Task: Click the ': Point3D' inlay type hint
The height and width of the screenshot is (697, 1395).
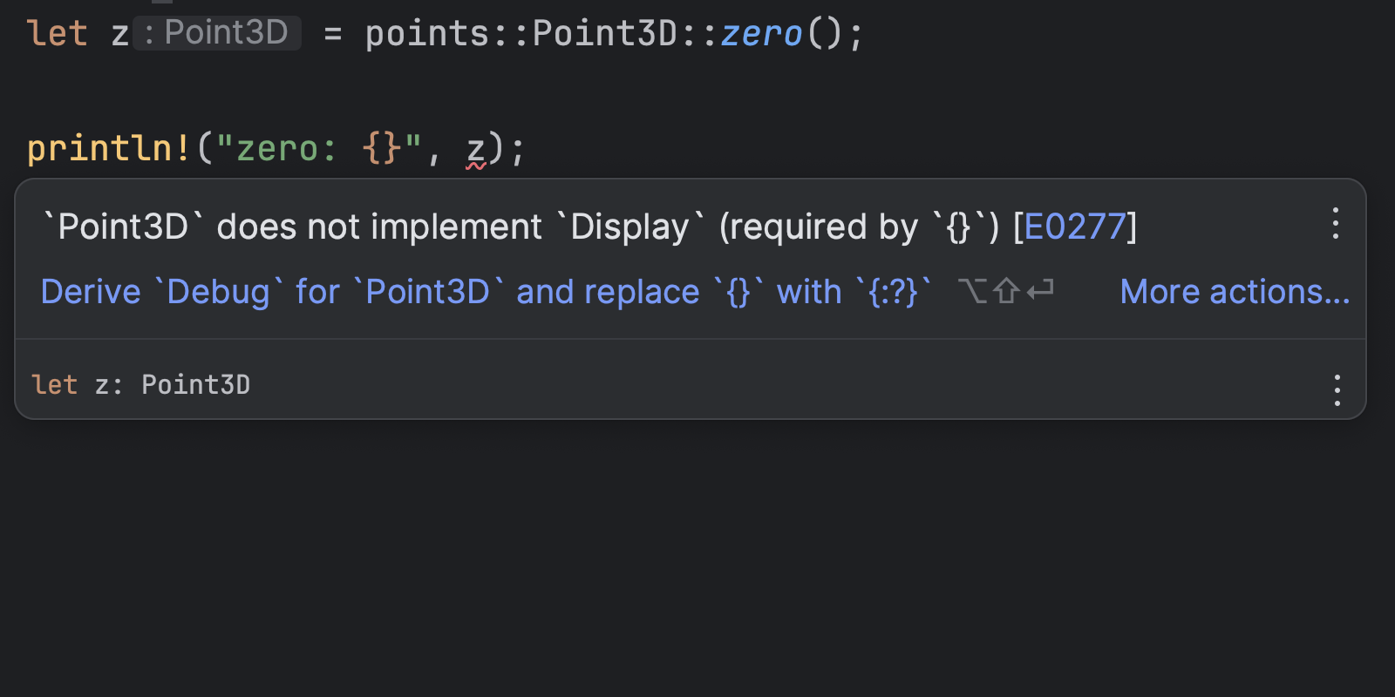Action: pos(217,33)
